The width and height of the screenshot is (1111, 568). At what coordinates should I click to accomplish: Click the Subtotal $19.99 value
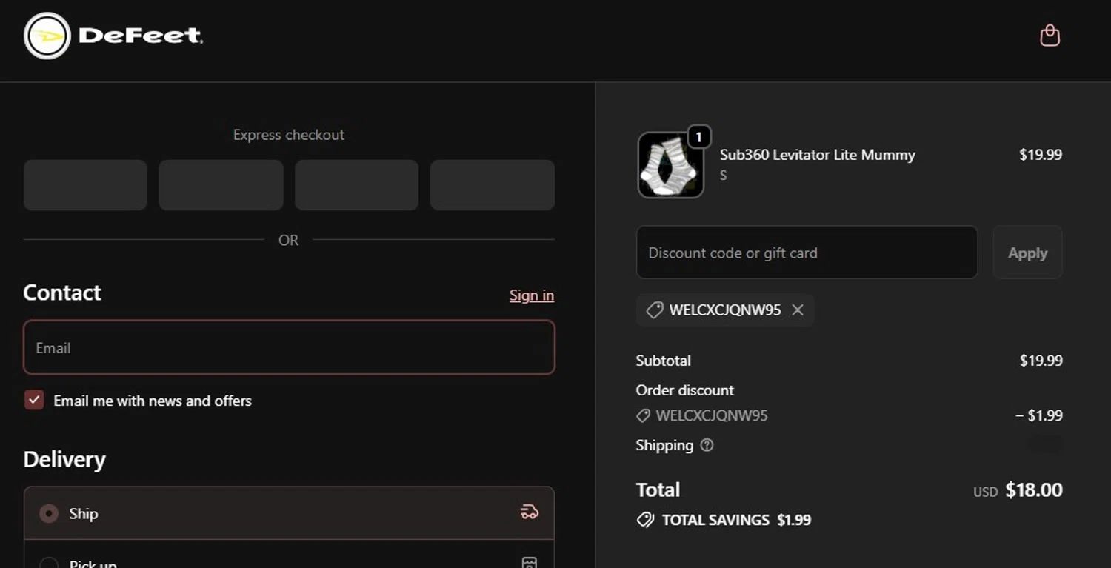[x=1041, y=361]
